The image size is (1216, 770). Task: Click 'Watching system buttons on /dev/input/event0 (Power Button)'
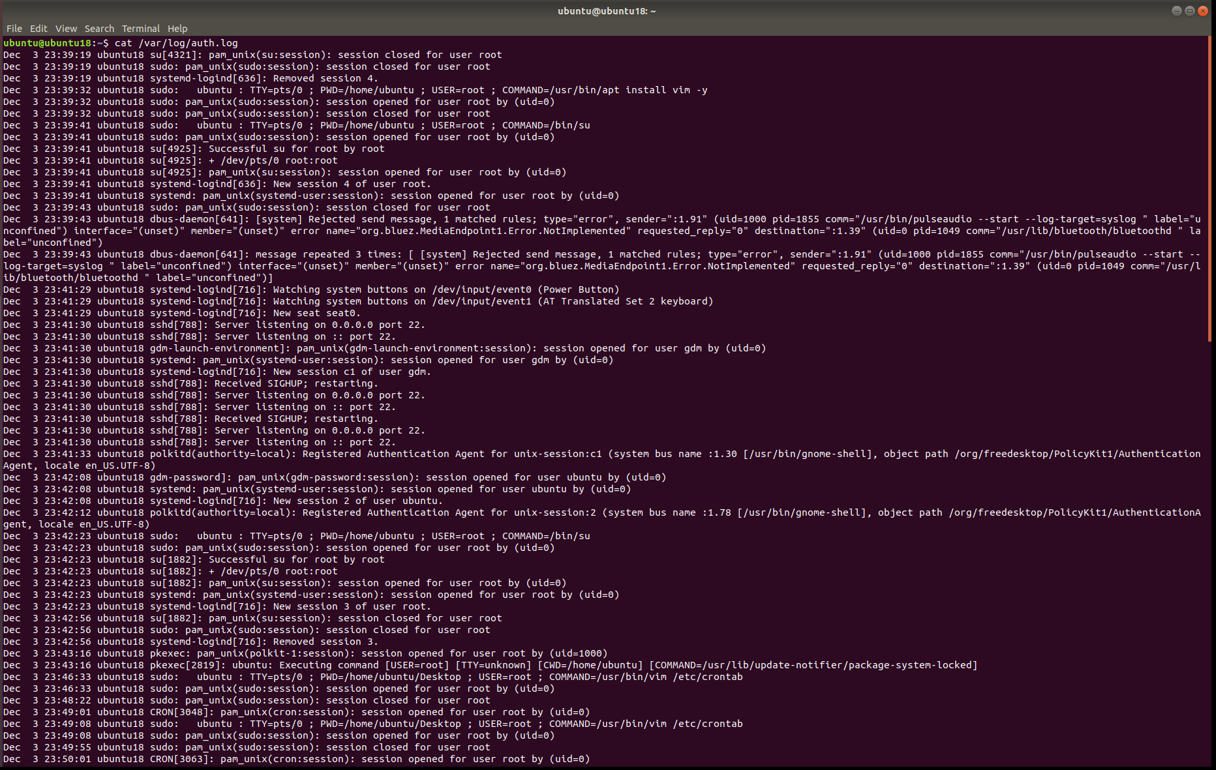[446, 289]
